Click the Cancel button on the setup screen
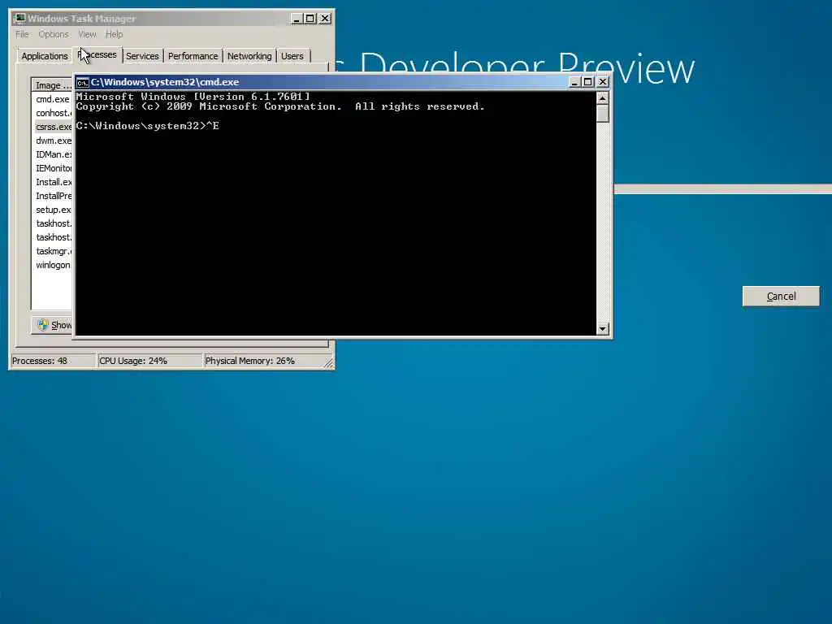The height and width of the screenshot is (624, 832). click(x=781, y=296)
